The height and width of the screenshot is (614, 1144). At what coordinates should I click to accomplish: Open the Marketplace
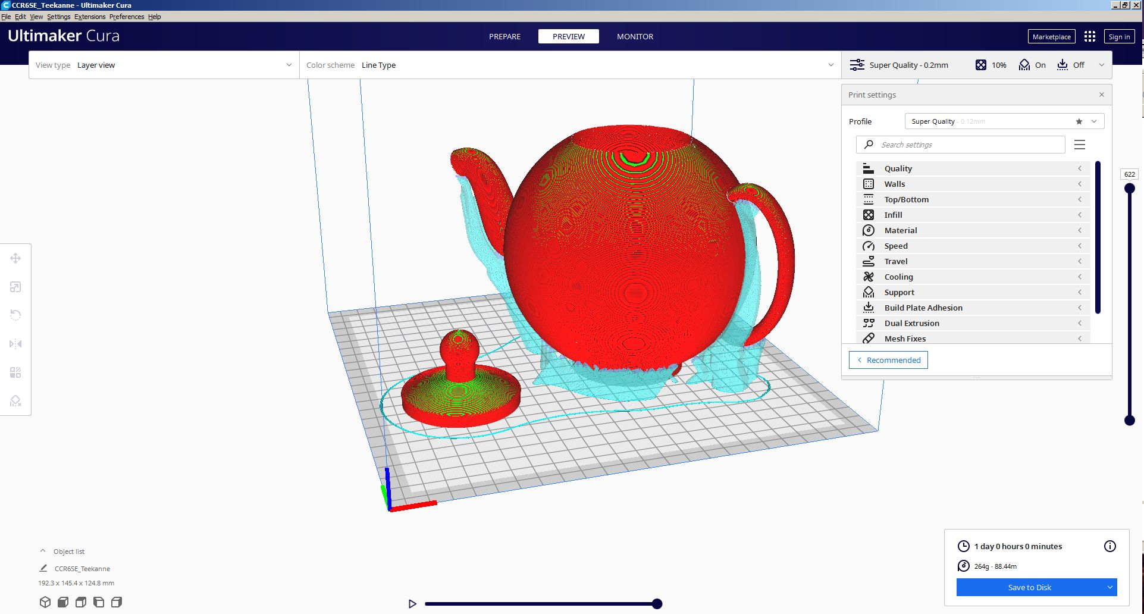1051,36
